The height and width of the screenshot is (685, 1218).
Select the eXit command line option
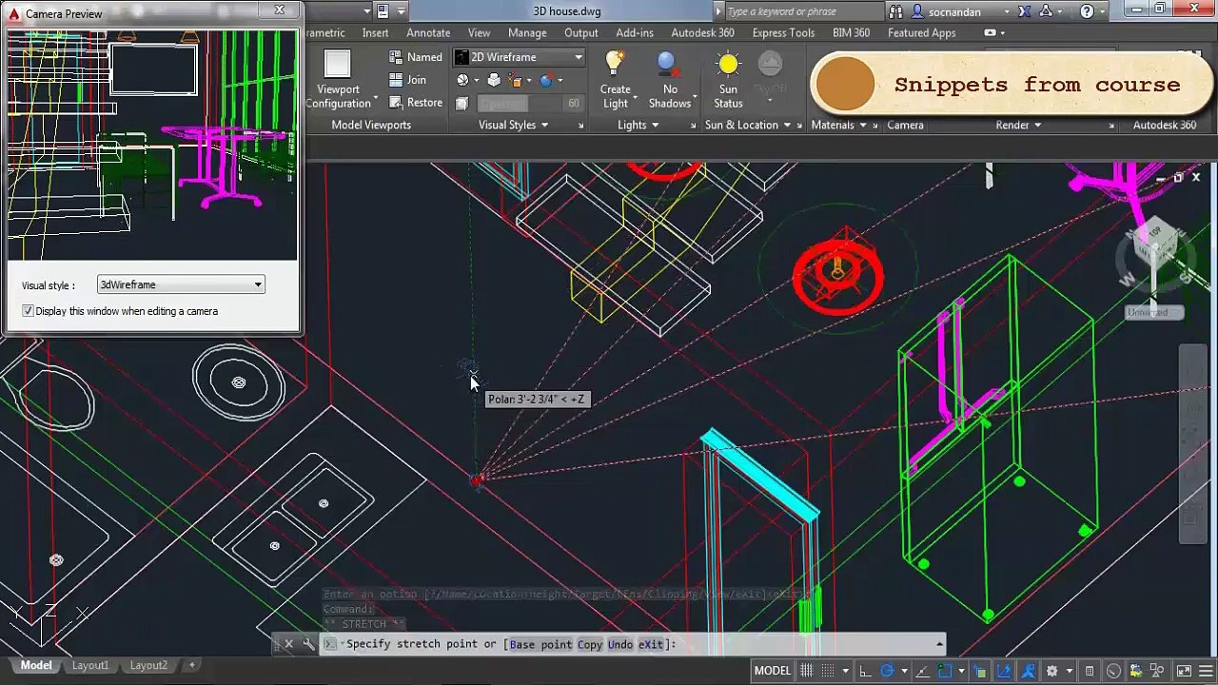[651, 644]
